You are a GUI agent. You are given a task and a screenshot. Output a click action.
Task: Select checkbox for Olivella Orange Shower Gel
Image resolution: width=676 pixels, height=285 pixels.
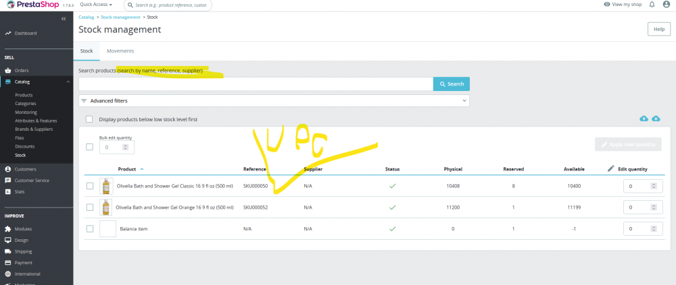(x=90, y=208)
